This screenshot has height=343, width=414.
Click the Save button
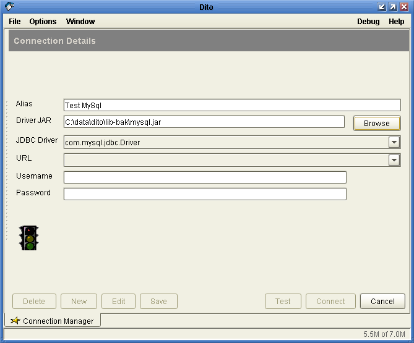point(158,302)
